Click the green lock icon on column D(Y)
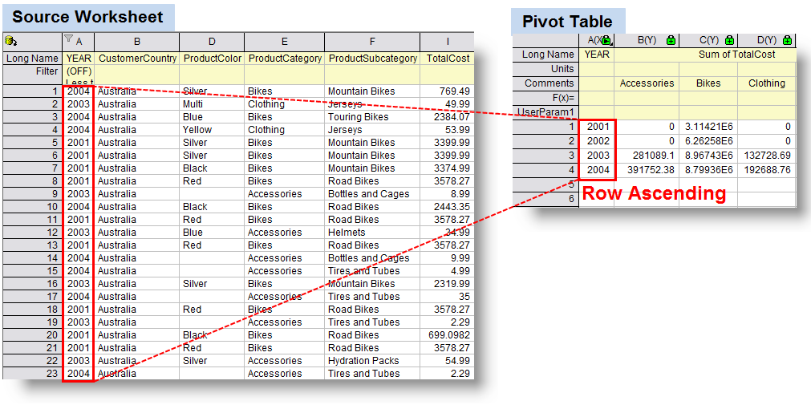The width and height of the screenshot is (811, 405). click(x=787, y=40)
